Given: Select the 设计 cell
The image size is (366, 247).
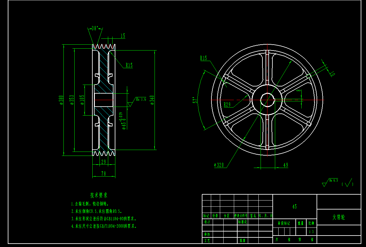Looking at the screenshot, I should coord(207,222).
